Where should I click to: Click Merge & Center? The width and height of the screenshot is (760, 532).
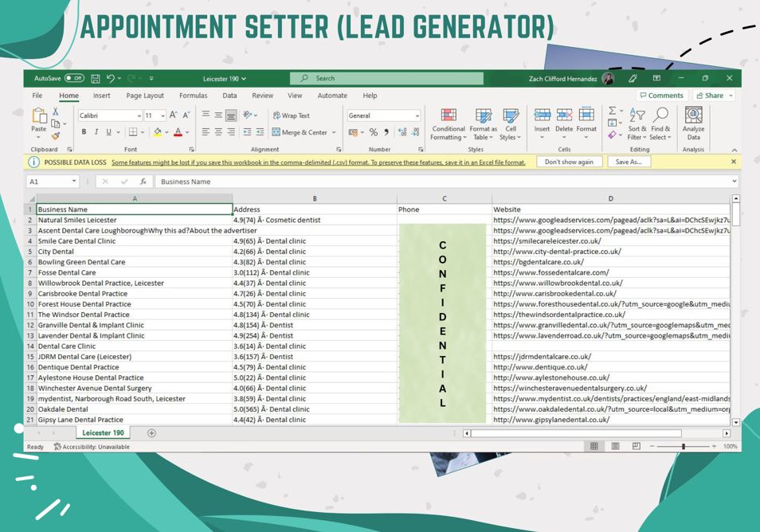pyautogui.click(x=300, y=131)
